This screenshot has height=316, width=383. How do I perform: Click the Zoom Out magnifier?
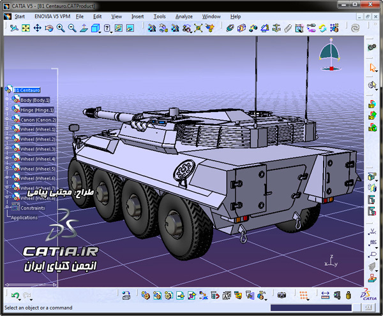click(72, 28)
